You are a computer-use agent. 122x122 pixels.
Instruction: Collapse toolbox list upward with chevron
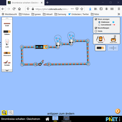[x=7, y=18]
